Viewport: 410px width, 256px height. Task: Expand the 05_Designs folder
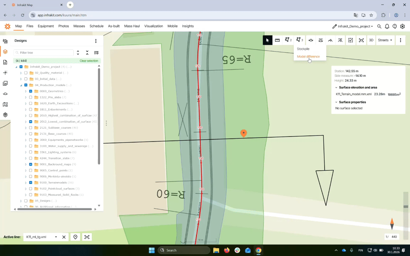21,201
